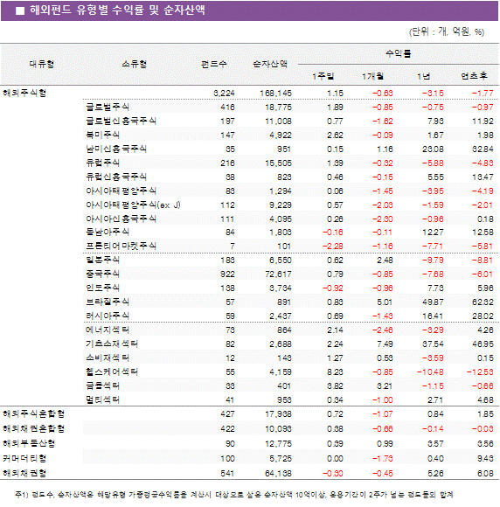The height and width of the screenshot is (507, 500).
Task: Click the '아시아신흥국주식' row label
Action: (121, 219)
